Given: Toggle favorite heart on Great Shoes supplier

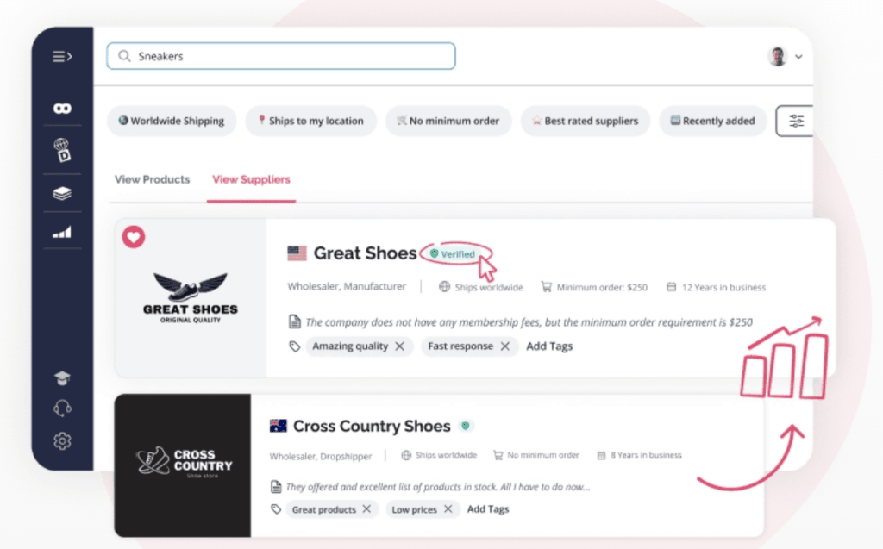Looking at the screenshot, I should click(134, 237).
